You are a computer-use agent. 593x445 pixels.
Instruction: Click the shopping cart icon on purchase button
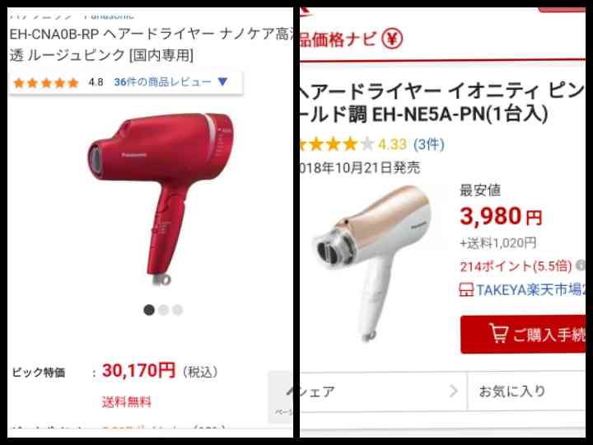point(498,333)
